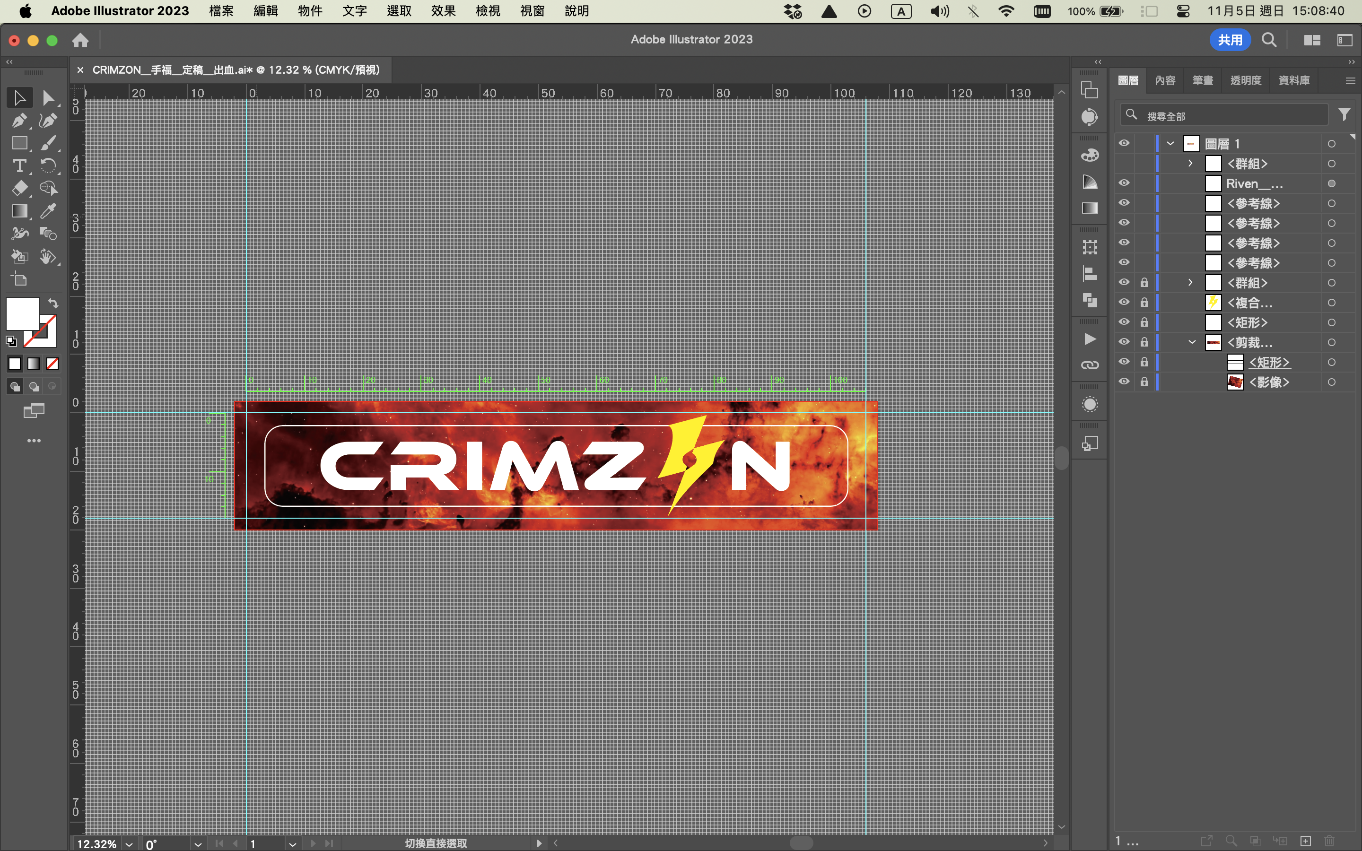Open the Layers panel options menu
The image size is (1362, 851).
[1350, 80]
